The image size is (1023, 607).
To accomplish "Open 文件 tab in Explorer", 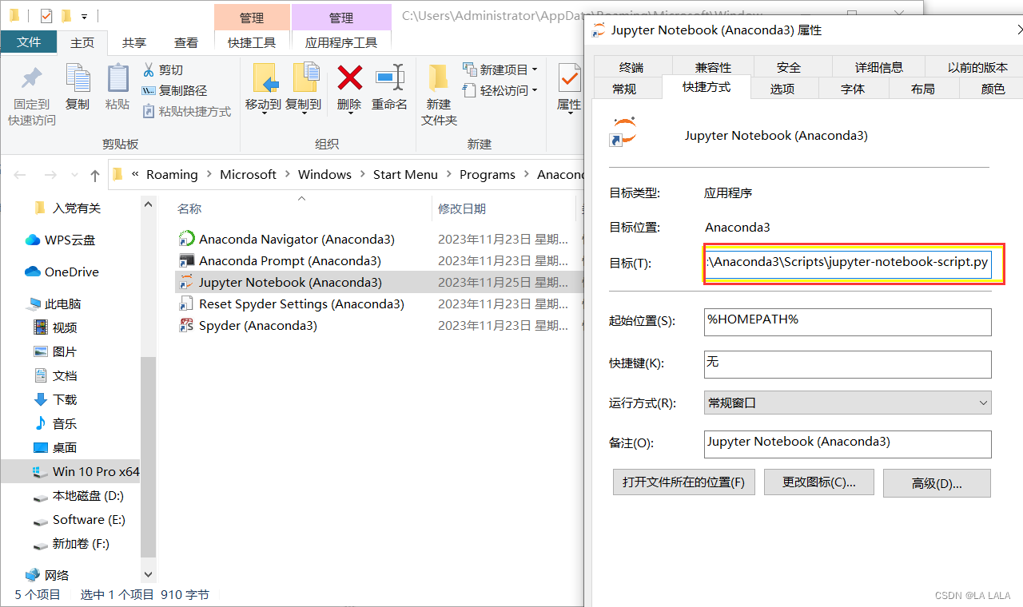I will click(x=29, y=42).
